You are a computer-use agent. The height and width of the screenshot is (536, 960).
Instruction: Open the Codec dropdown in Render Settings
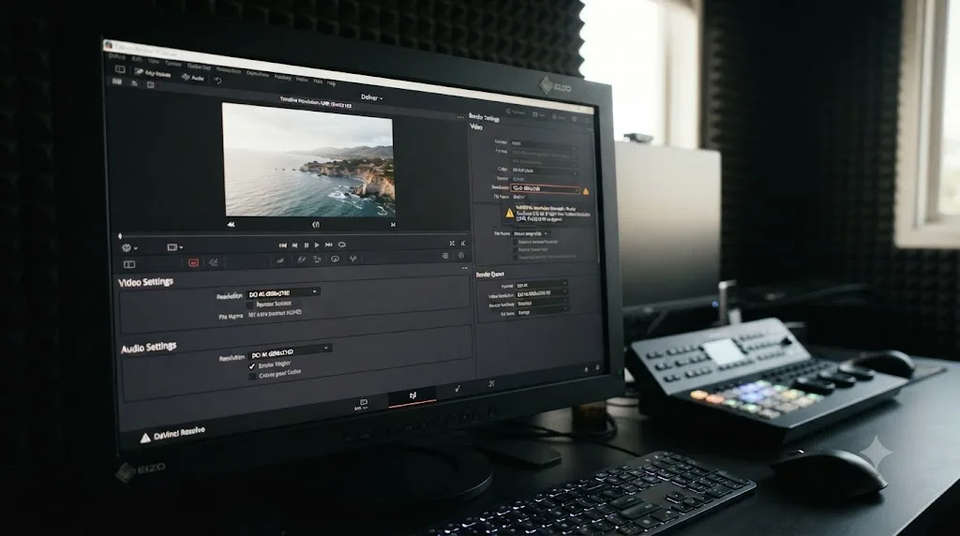544,170
